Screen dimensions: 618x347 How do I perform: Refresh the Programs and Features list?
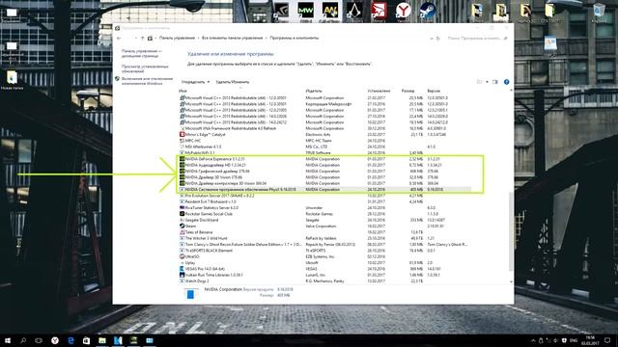pyautogui.click(x=437, y=39)
